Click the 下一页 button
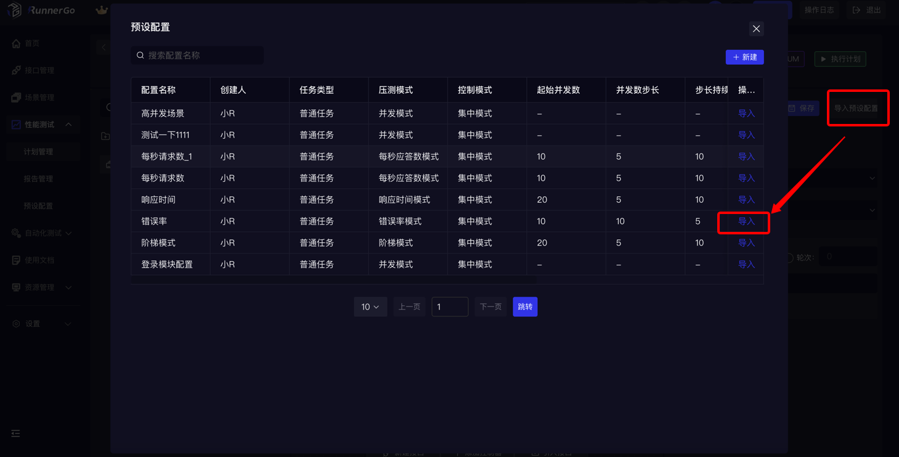This screenshot has width=899, height=457. tap(490, 307)
